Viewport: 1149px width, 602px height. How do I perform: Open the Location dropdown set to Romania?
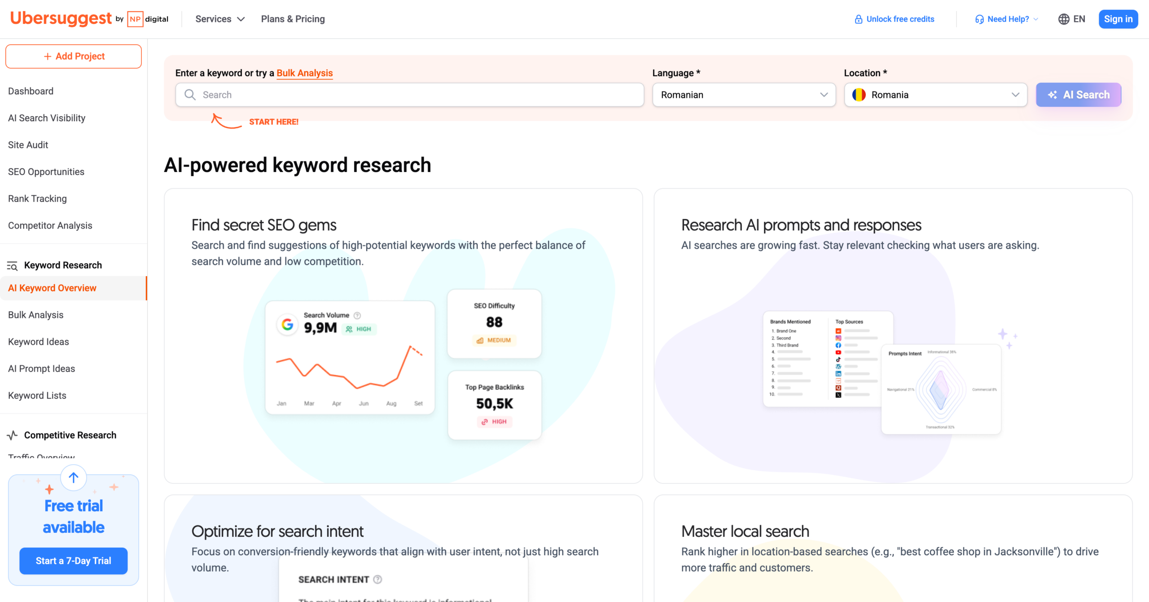[x=936, y=95]
